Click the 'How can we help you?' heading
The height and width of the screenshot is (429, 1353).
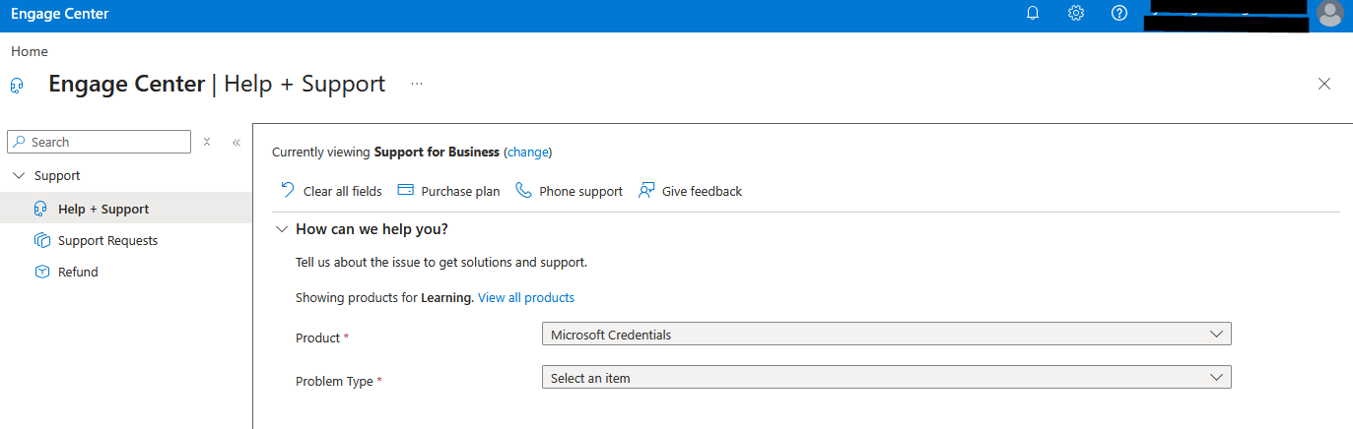pos(372,229)
